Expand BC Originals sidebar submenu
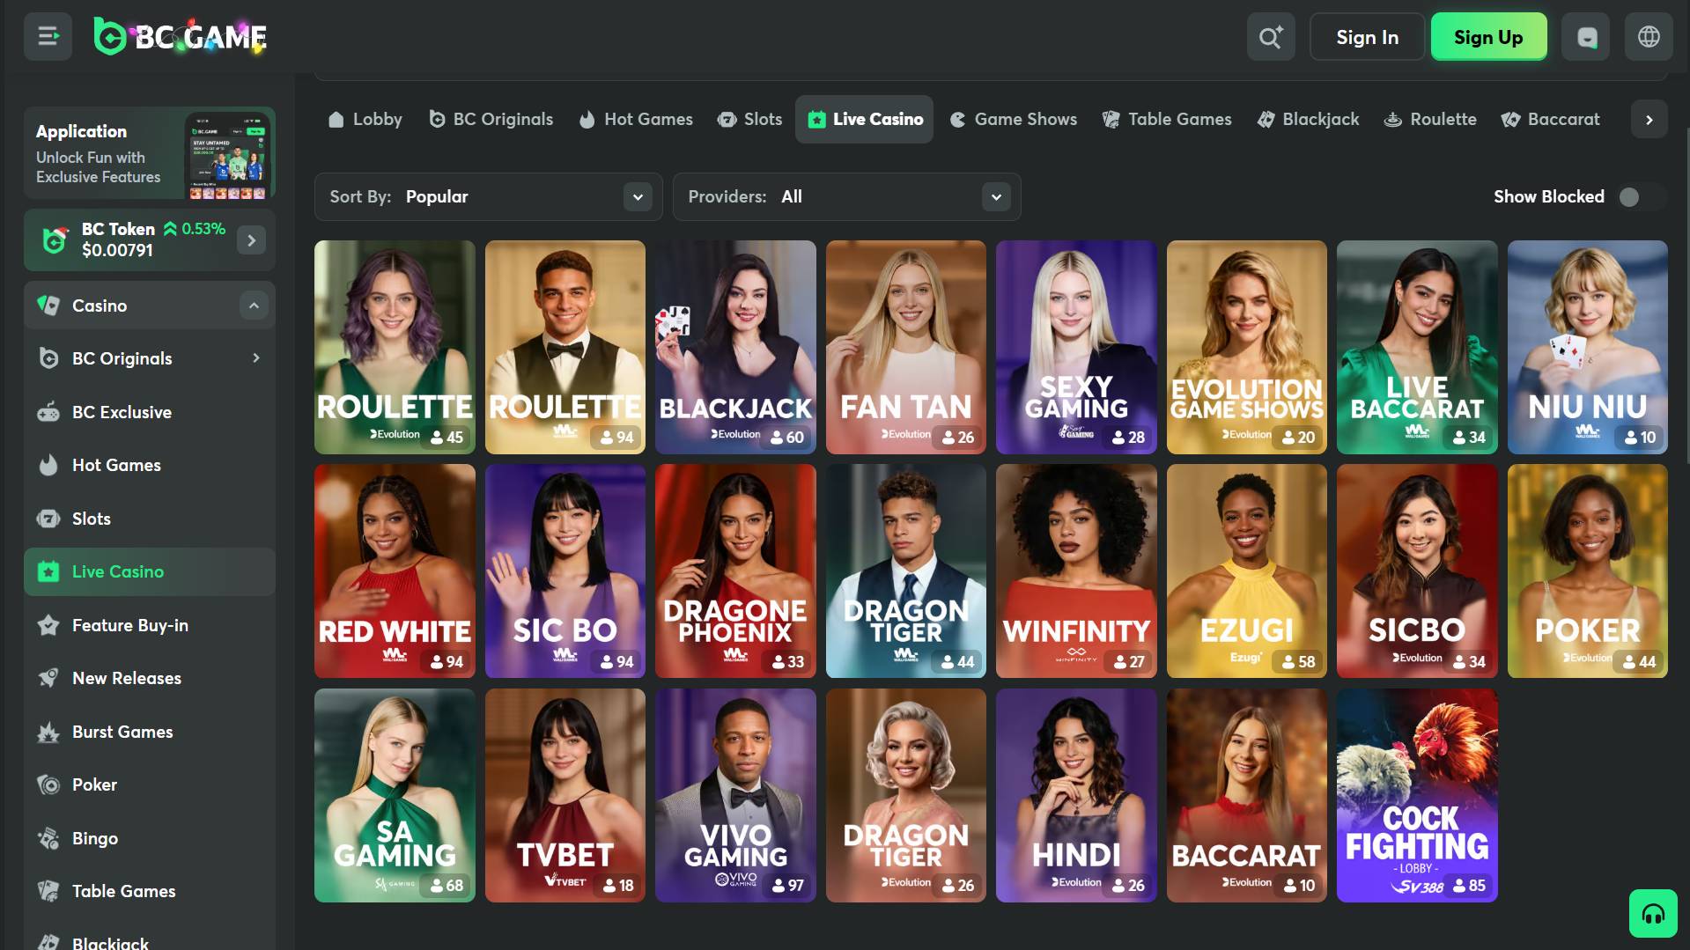Viewport: 1690px width, 950px height. coord(256,358)
